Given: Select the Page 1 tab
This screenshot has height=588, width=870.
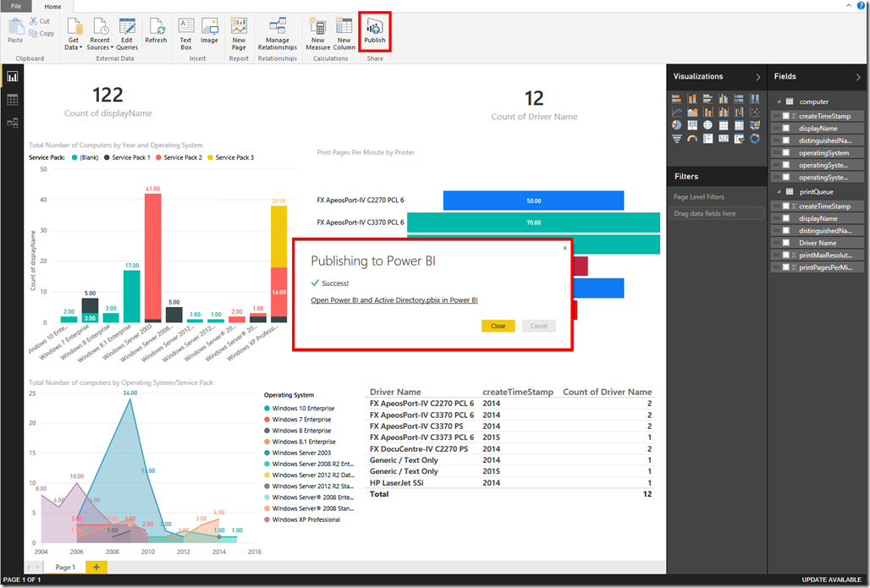Looking at the screenshot, I should [x=65, y=567].
